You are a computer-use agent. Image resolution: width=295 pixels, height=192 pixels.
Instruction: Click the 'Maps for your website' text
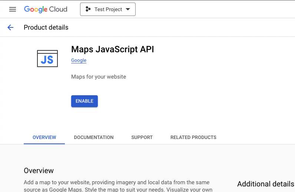(99, 77)
